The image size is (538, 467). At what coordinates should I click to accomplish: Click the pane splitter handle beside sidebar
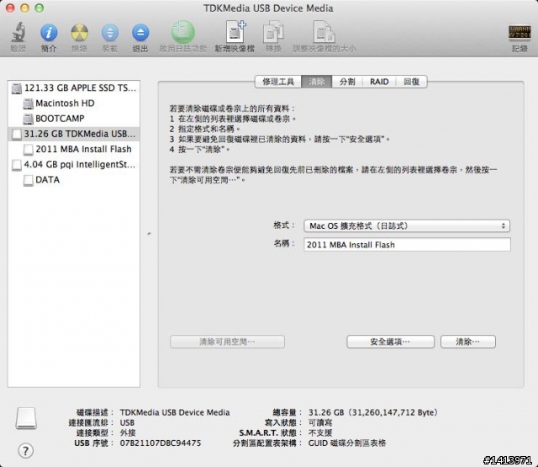pos(149,234)
